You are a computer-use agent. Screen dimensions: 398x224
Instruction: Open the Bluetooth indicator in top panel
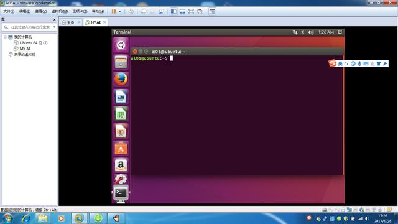tap(303, 32)
